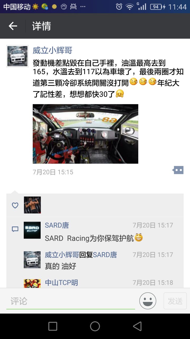Tap Android home circle button
This screenshot has width=190, height=339.
95,326
